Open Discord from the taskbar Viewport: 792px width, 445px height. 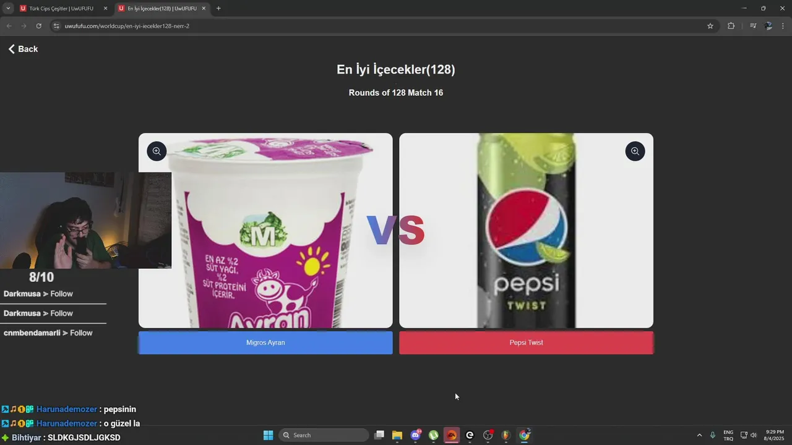point(415,435)
